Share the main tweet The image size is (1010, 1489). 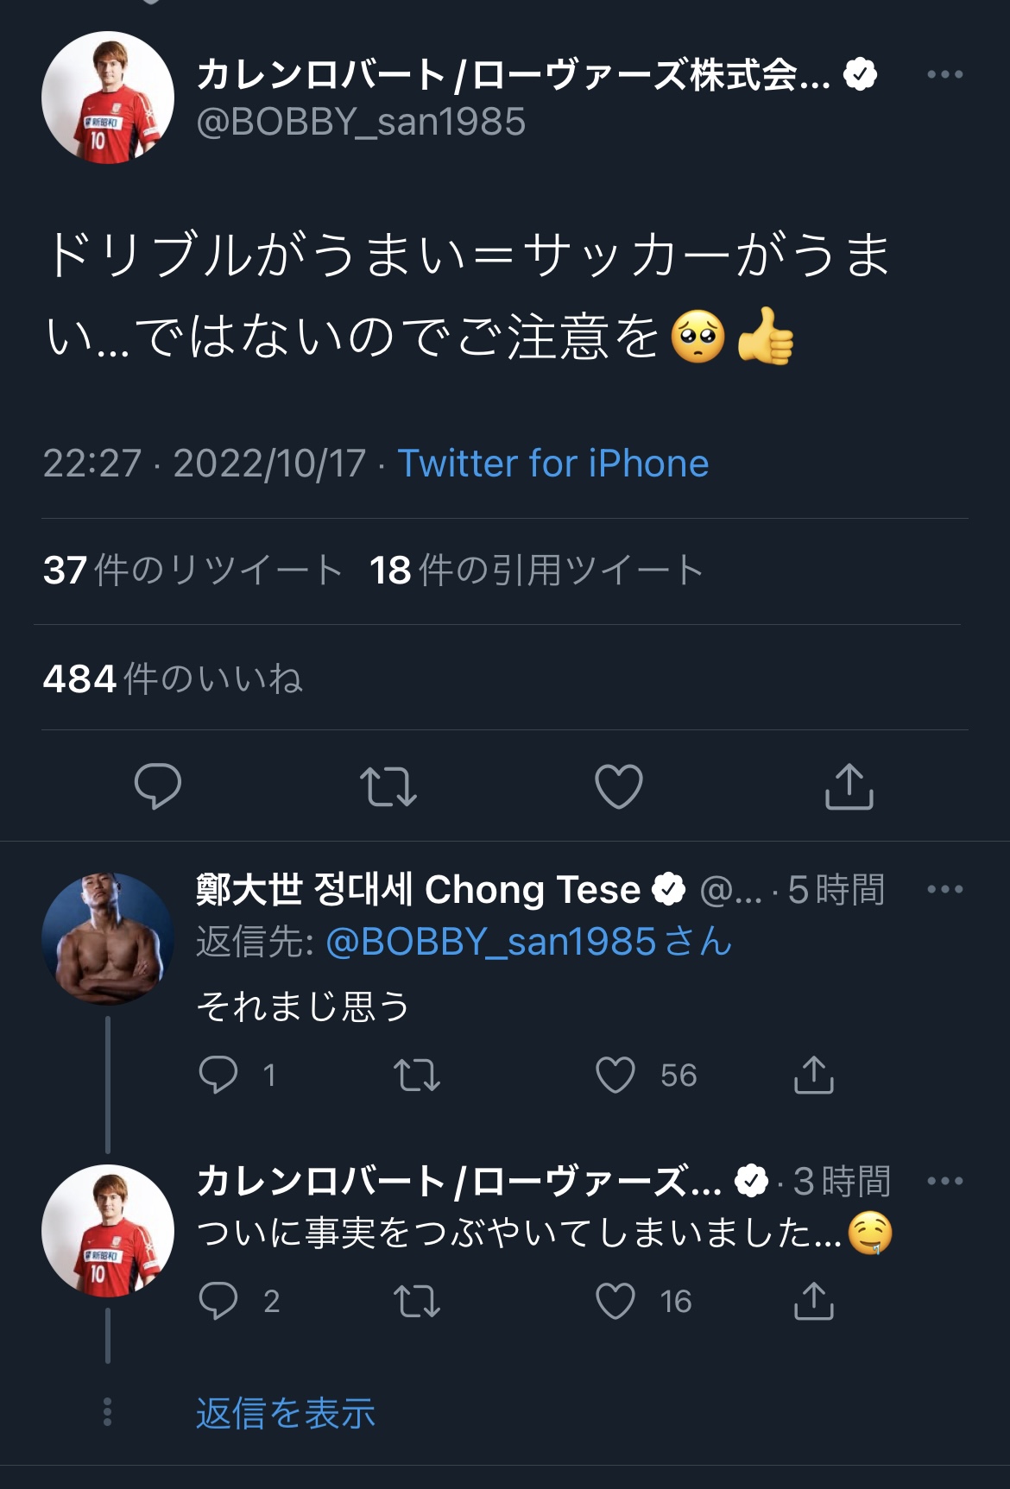849,786
